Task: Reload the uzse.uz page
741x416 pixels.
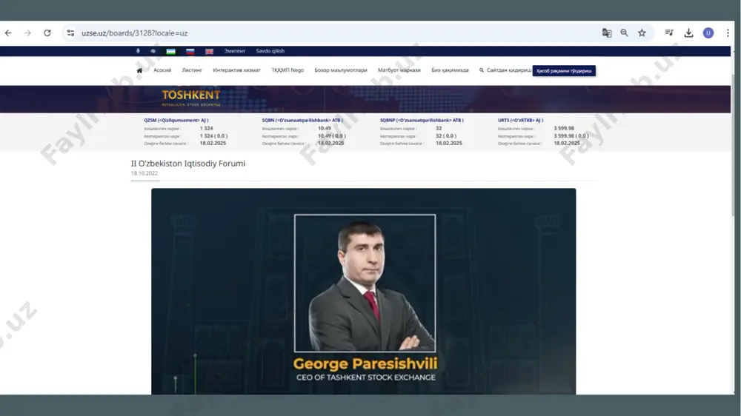Action: point(47,33)
